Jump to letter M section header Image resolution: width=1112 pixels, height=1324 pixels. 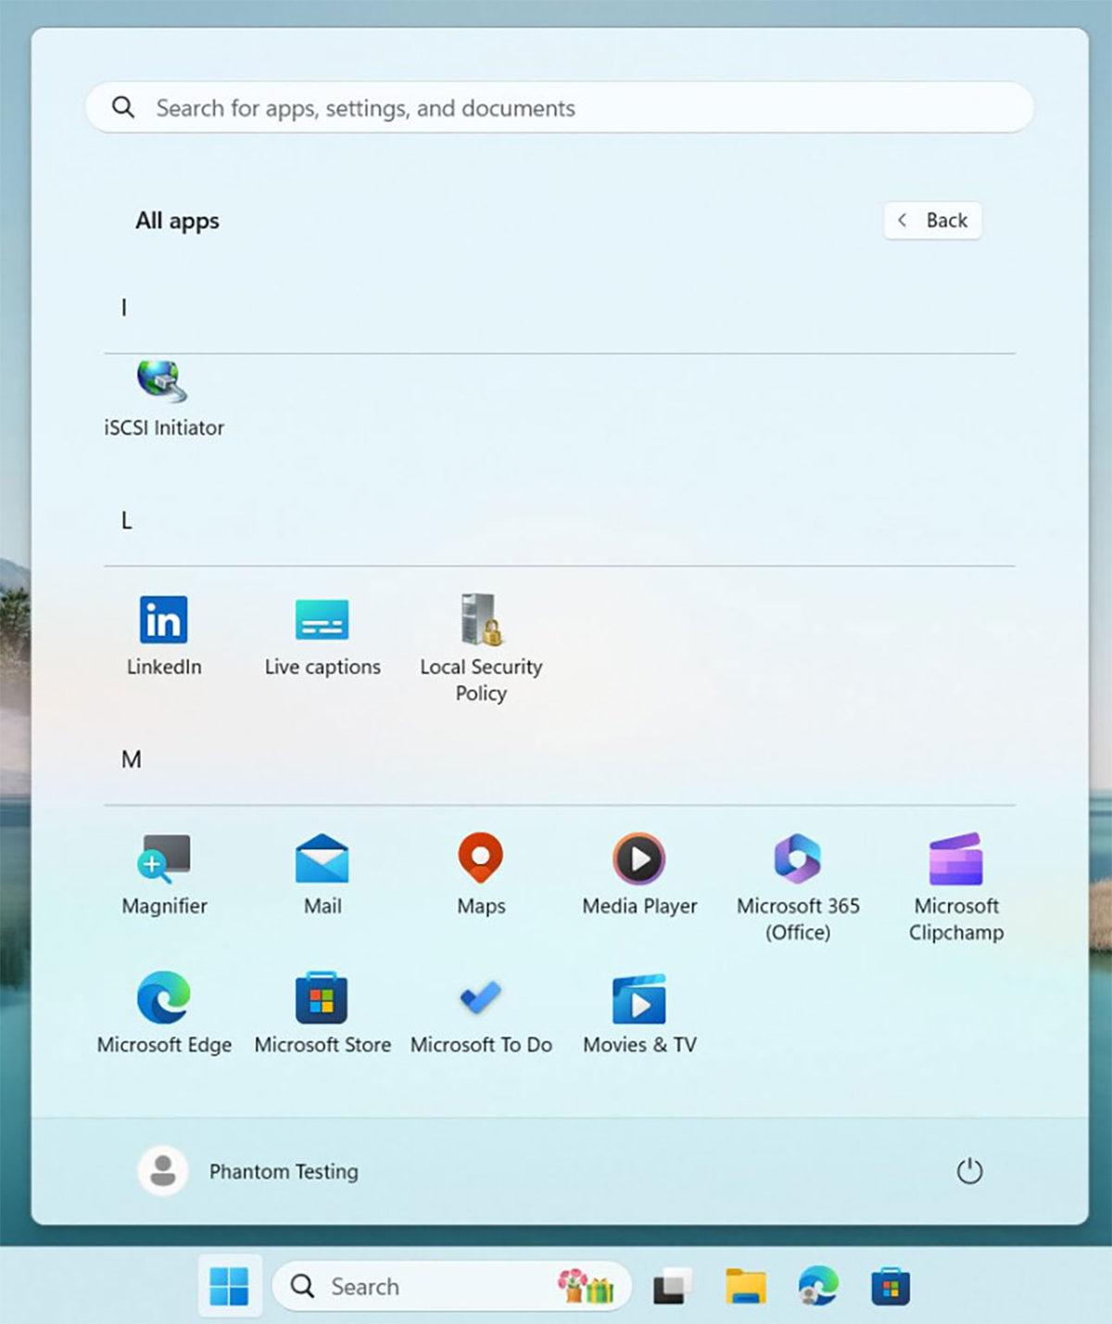[132, 758]
